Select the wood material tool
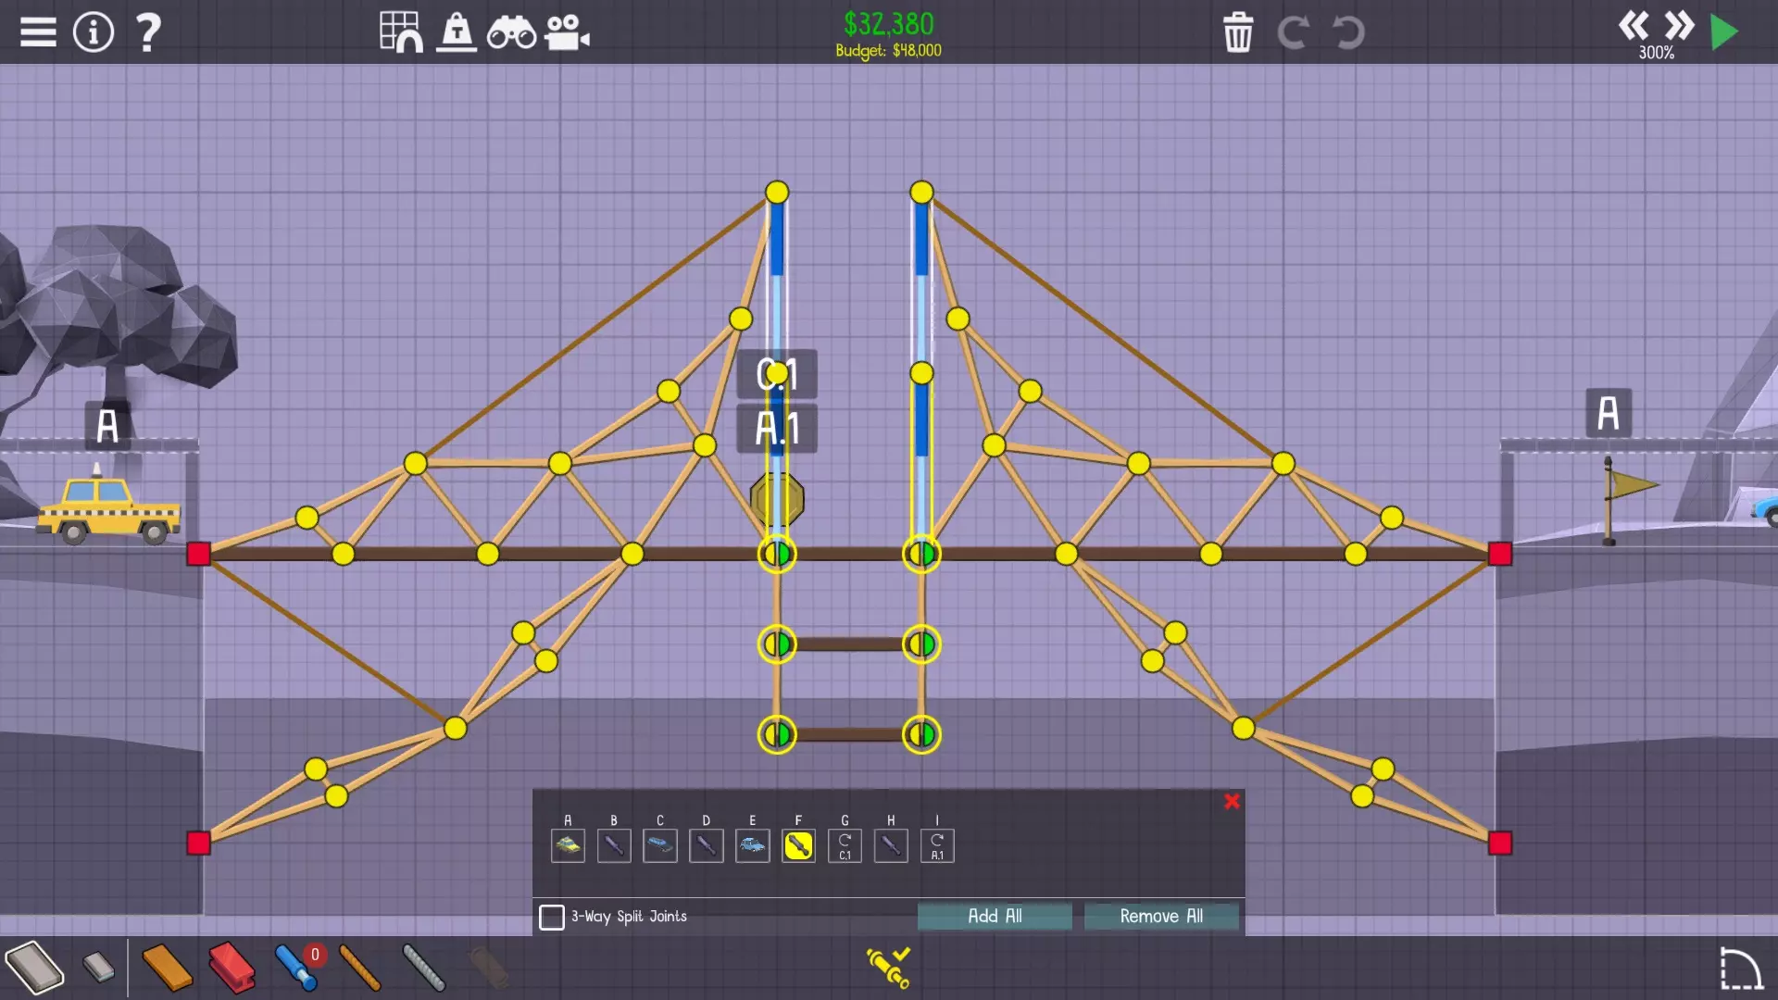The height and width of the screenshot is (1000, 1778). (x=168, y=968)
